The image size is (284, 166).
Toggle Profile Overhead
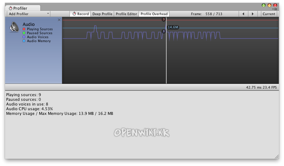(x=154, y=14)
